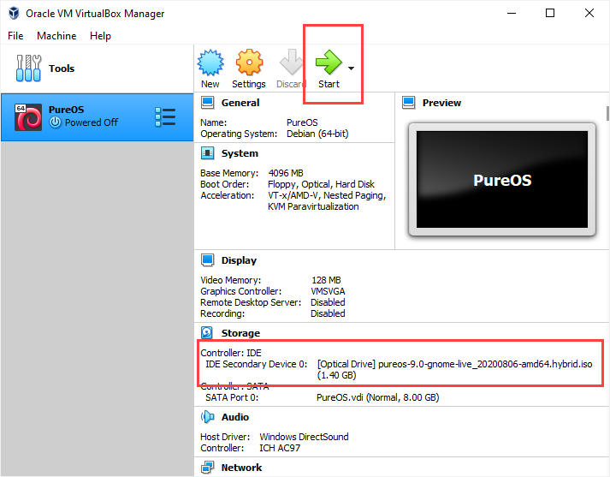Click the Name PureOS value in General
The image size is (610, 477).
coord(302,122)
